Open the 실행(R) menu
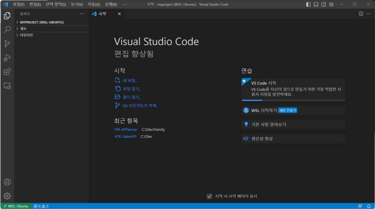This screenshot has height=209, width=375. tap(111, 4)
